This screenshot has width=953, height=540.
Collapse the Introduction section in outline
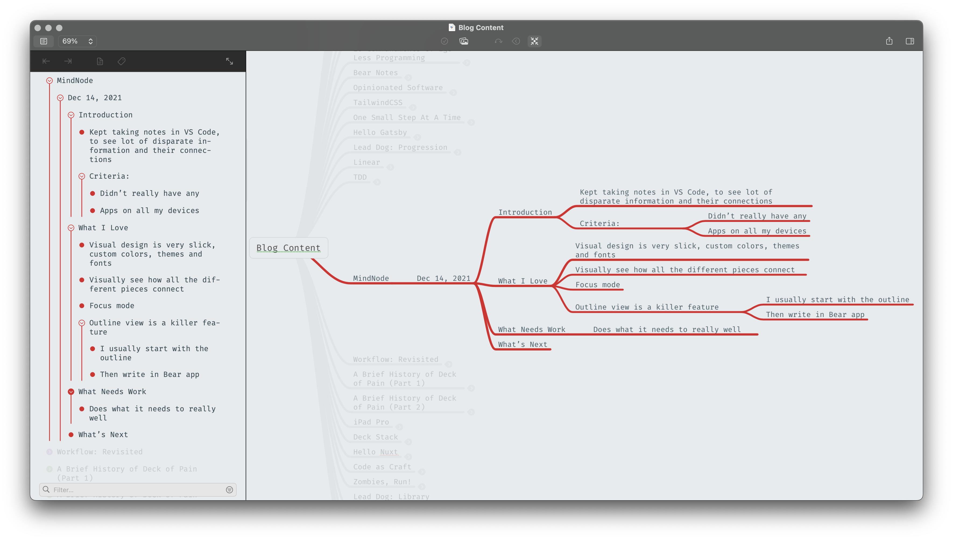(x=71, y=114)
